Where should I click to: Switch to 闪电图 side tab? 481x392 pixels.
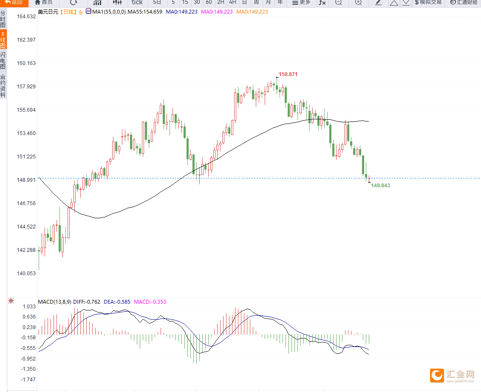[x=3, y=61]
